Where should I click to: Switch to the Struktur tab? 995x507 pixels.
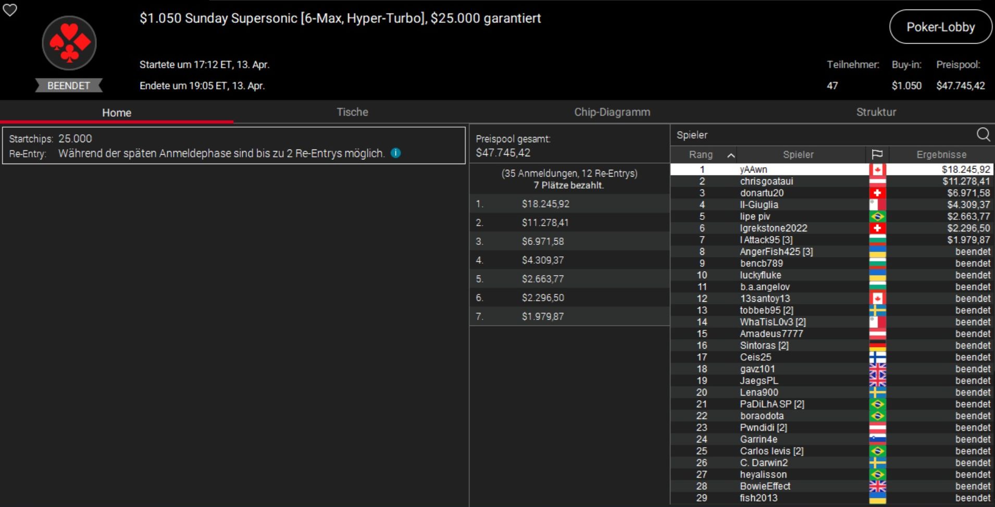[876, 112]
